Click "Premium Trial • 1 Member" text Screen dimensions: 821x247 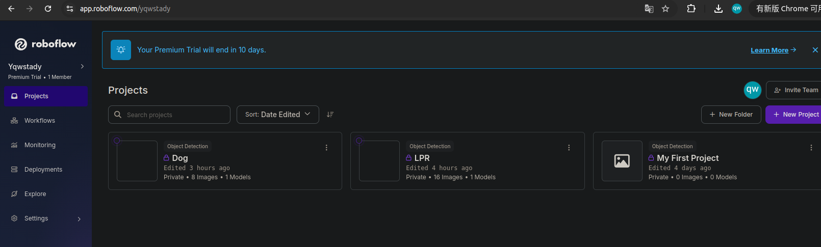(x=40, y=77)
